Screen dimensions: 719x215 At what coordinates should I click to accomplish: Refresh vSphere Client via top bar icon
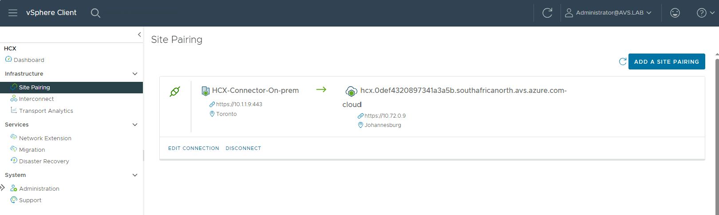point(547,13)
